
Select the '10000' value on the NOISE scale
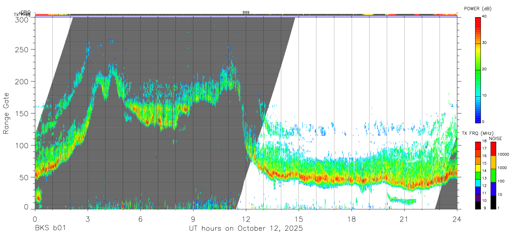click(503, 154)
